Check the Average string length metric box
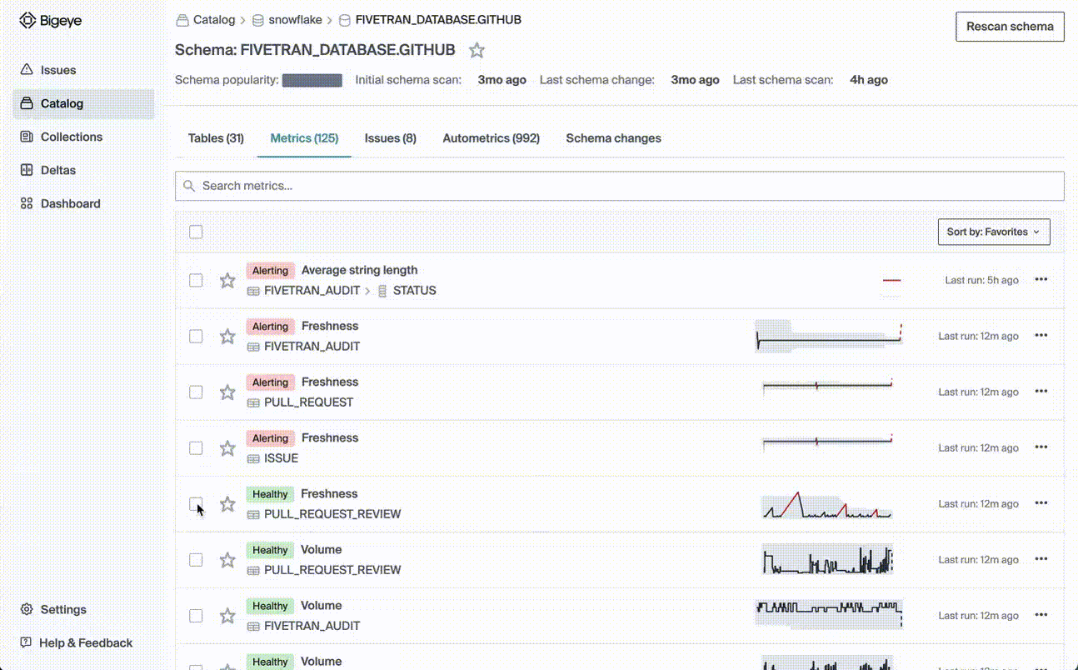Screen dimensions: 1078x670 [196, 280]
